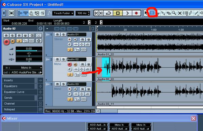Click the timeline scroll left arrow
The height and width of the screenshot is (131, 203).
98,111
